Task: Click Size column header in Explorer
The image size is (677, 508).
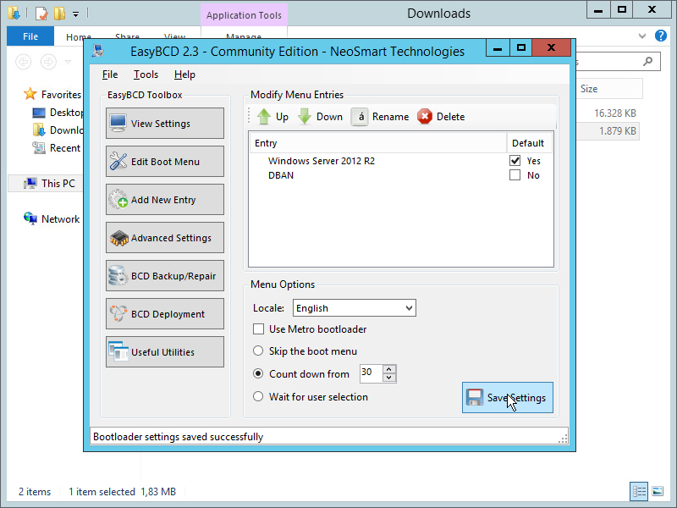Action: [609, 89]
